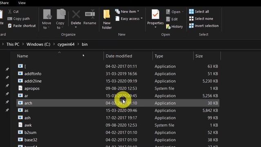Open the View ribbon tab
Viewport: 261px width, 147px height.
coord(22,3)
